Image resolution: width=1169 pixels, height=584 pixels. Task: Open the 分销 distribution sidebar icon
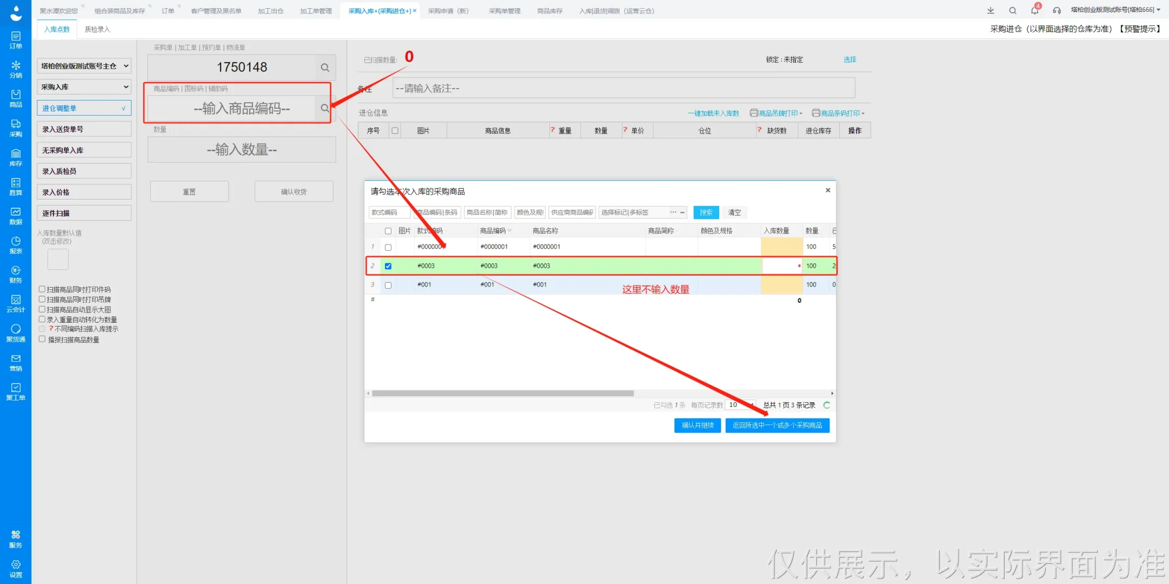pos(16,69)
